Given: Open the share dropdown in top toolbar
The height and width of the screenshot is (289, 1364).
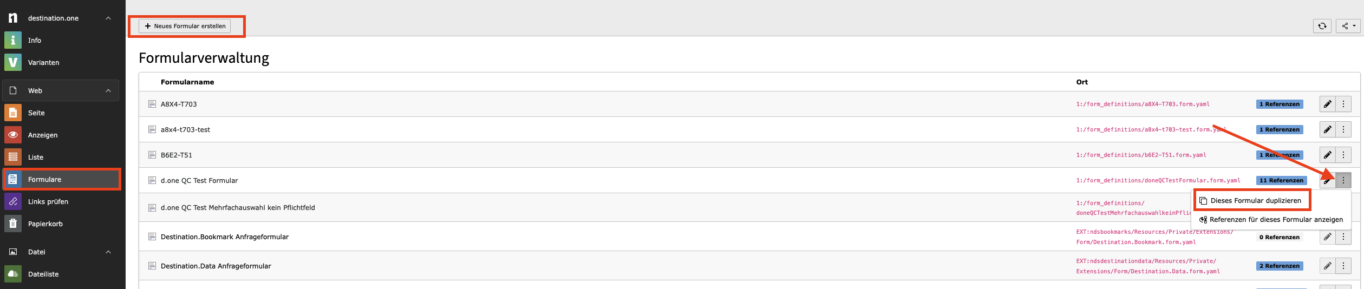Looking at the screenshot, I should tap(1348, 26).
